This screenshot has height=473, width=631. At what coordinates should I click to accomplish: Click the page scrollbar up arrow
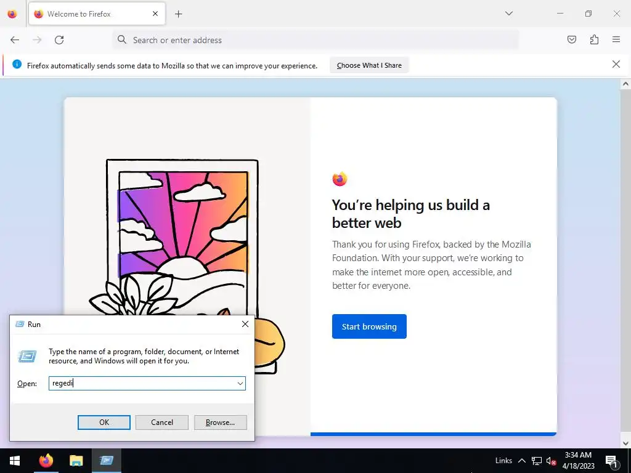pyautogui.click(x=625, y=84)
